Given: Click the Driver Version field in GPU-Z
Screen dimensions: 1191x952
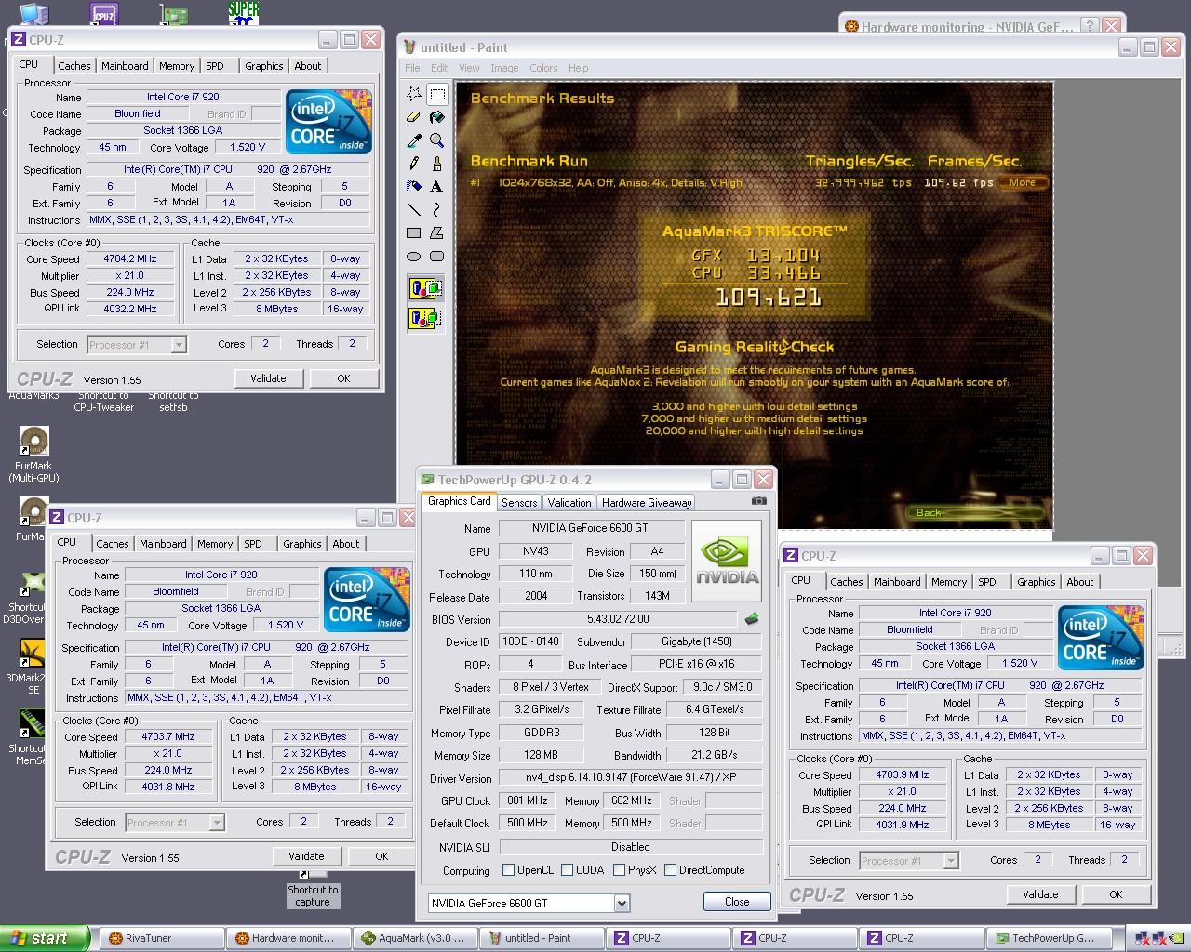Looking at the screenshot, I should [x=630, y=778].
